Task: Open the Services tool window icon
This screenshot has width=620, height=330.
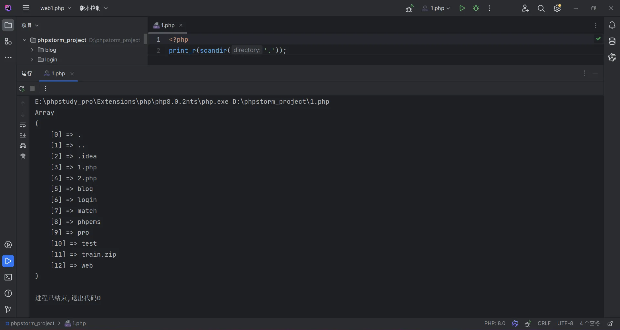Action: 8,245
